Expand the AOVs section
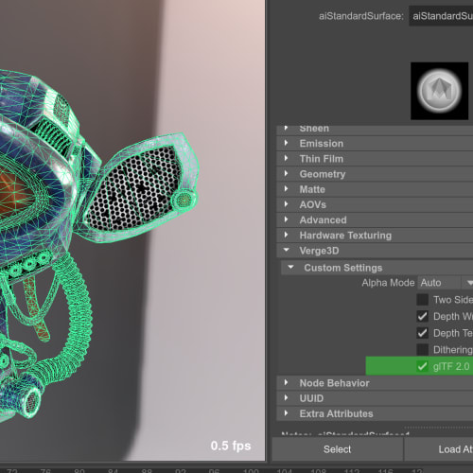 coord(375,204)
